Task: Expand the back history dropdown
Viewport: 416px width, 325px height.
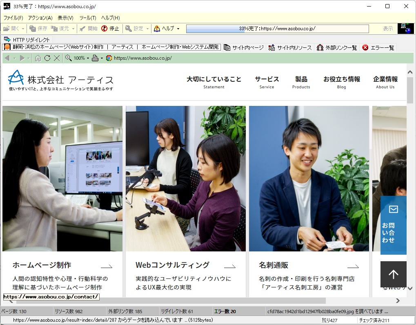Action: click(14, 58)
